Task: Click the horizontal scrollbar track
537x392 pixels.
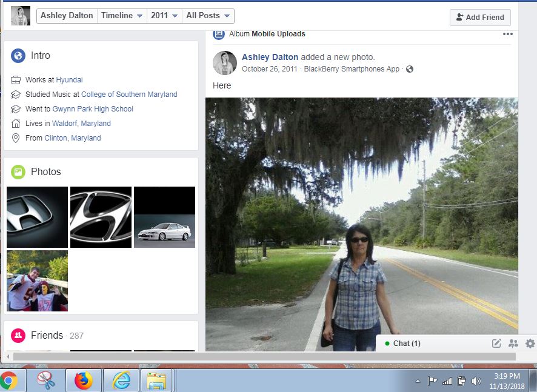Action: coord(264,356)
